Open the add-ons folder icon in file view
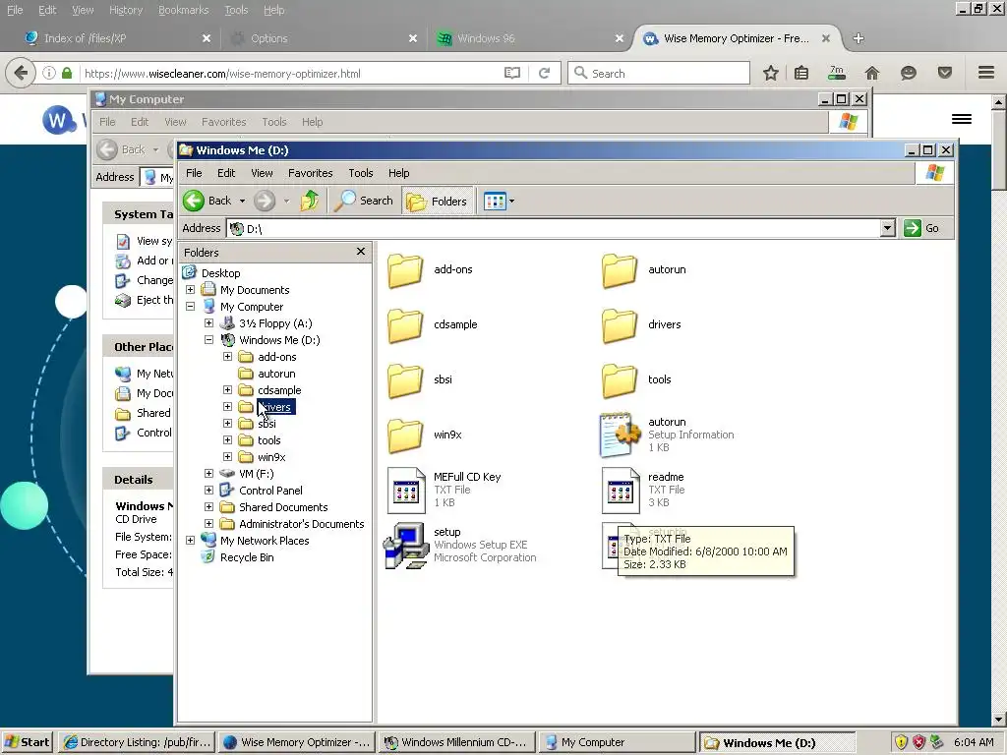The width and height of the screenshot is (1007, 755). coord(405,270)
